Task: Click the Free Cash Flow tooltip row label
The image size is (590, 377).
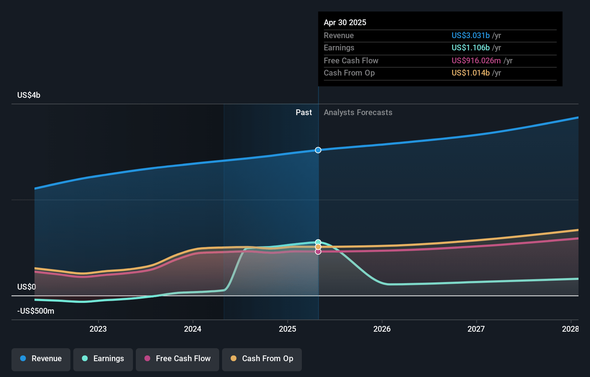Action: click(x=351, y=60)
